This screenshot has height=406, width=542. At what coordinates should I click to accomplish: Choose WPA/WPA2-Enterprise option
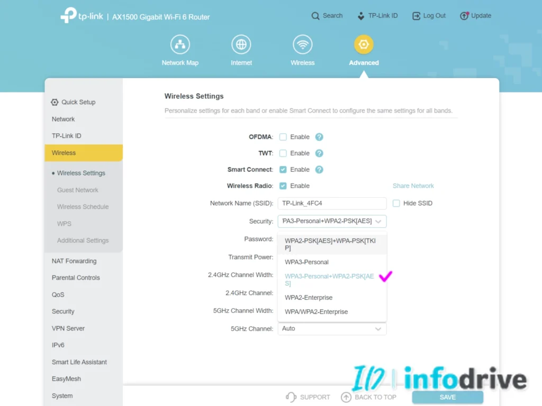pos(332,312)
